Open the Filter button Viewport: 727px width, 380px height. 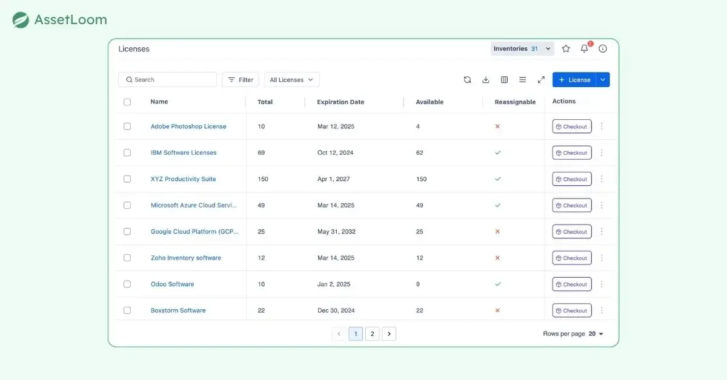coord(241,80)
